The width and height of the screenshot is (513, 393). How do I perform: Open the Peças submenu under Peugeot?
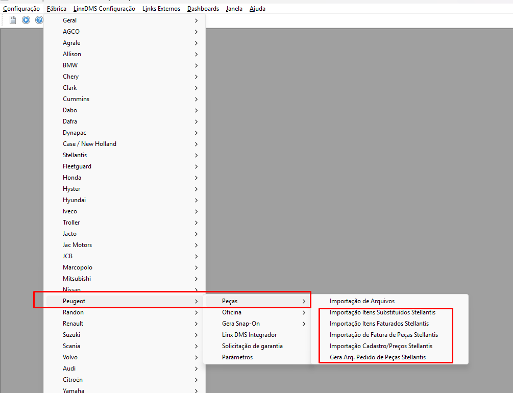coord(257,301)
